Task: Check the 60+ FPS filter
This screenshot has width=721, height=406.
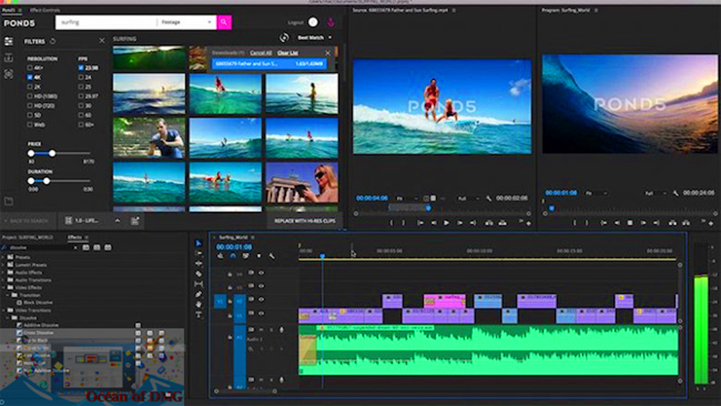Action: pos(81,125)
